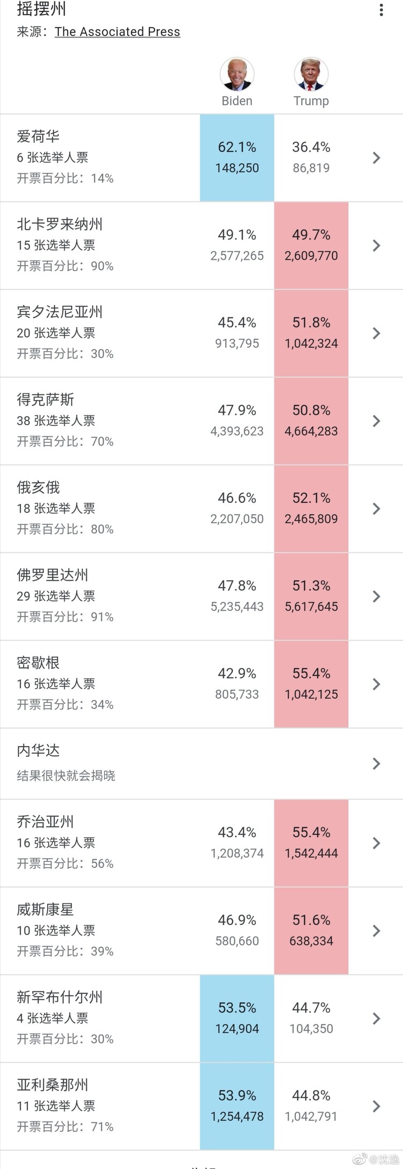This screenshot has height=1169, width=403.
Task: Open details arrow for 俄亥俄
Action: point(376,508)
